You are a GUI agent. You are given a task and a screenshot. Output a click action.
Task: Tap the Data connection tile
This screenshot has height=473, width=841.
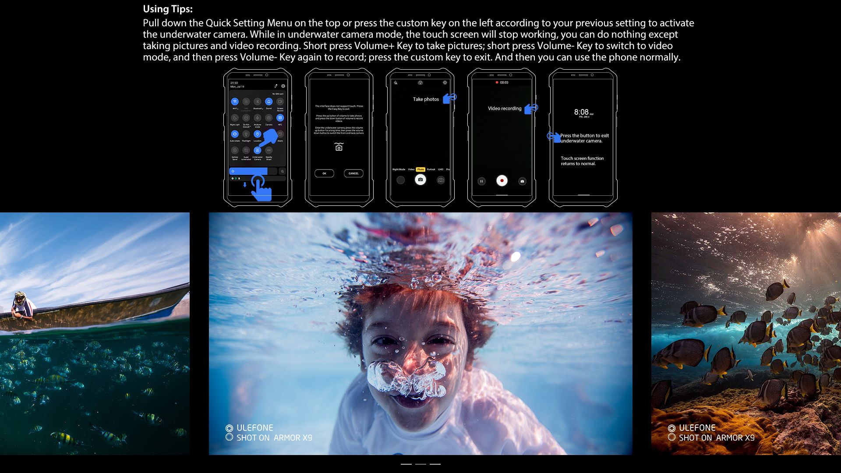point(246,102)
